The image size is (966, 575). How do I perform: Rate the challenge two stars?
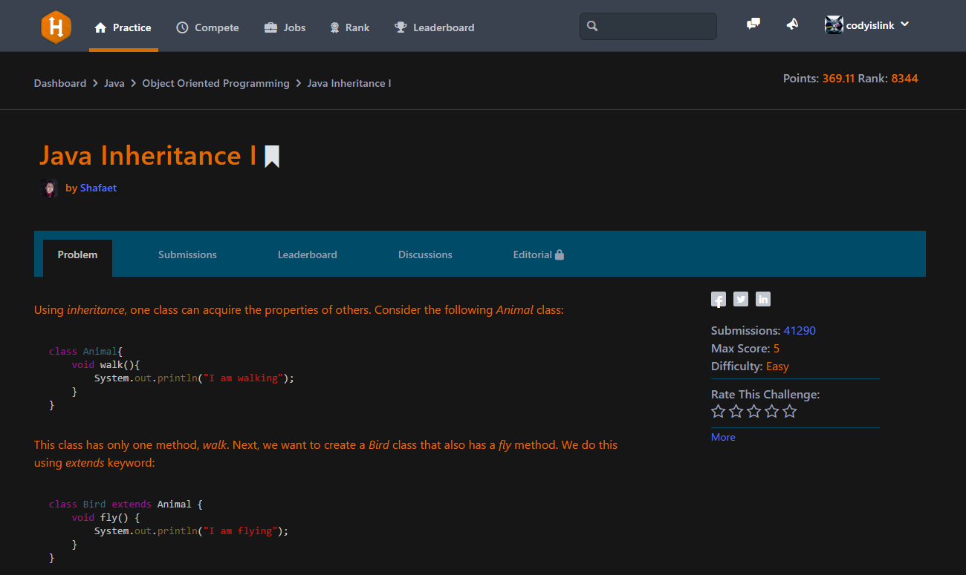pyautogui.click(x=736, y=411)
